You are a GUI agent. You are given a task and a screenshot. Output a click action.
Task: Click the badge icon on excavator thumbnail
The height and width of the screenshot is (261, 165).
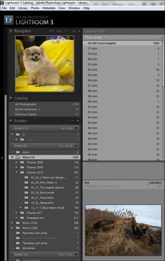[159, 253]
